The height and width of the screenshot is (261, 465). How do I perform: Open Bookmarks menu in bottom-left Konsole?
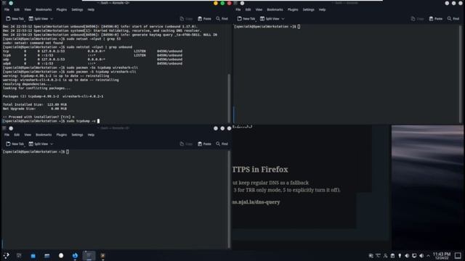coord(44,135)
